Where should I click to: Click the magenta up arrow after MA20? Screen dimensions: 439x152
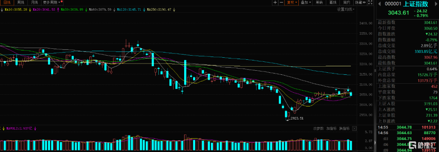(x=58, y=9)
